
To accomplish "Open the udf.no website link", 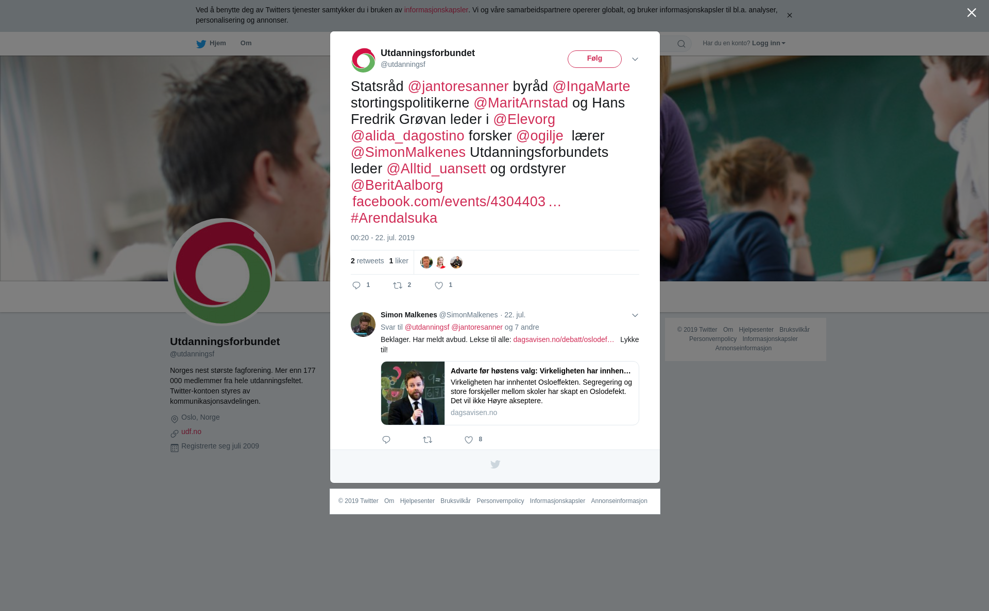I will click(191, 432).
